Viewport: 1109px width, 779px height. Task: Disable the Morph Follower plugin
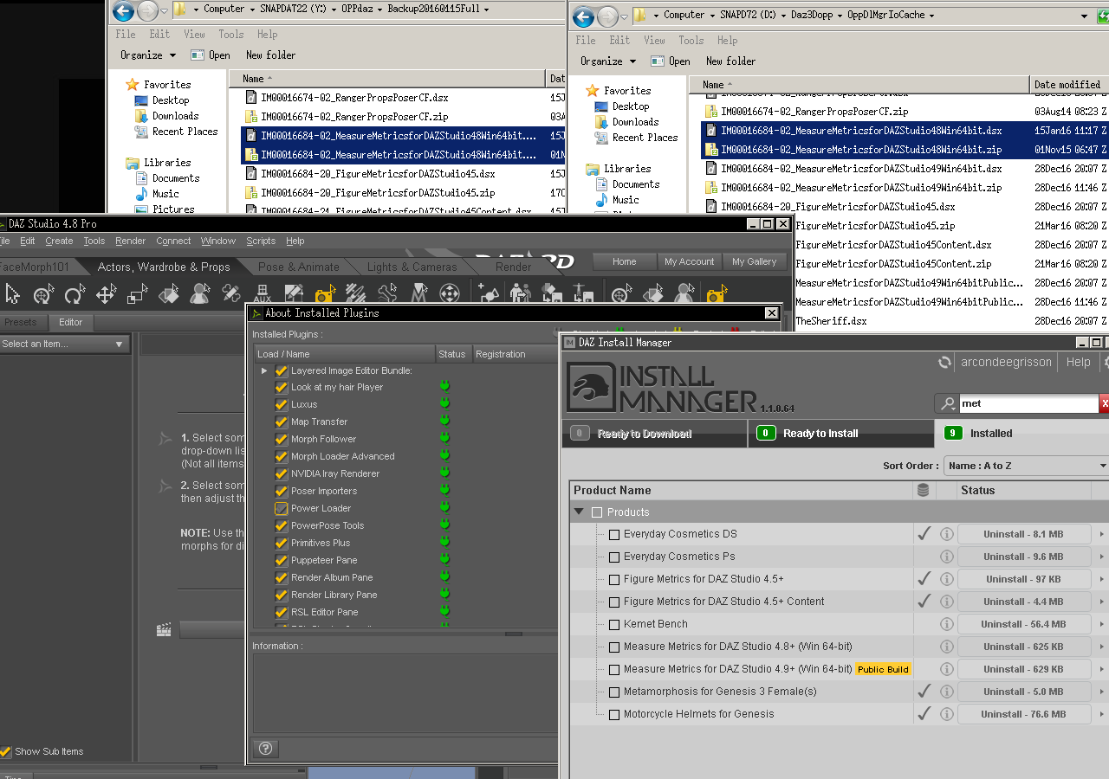pyautogui.click(x=281, y=439)
